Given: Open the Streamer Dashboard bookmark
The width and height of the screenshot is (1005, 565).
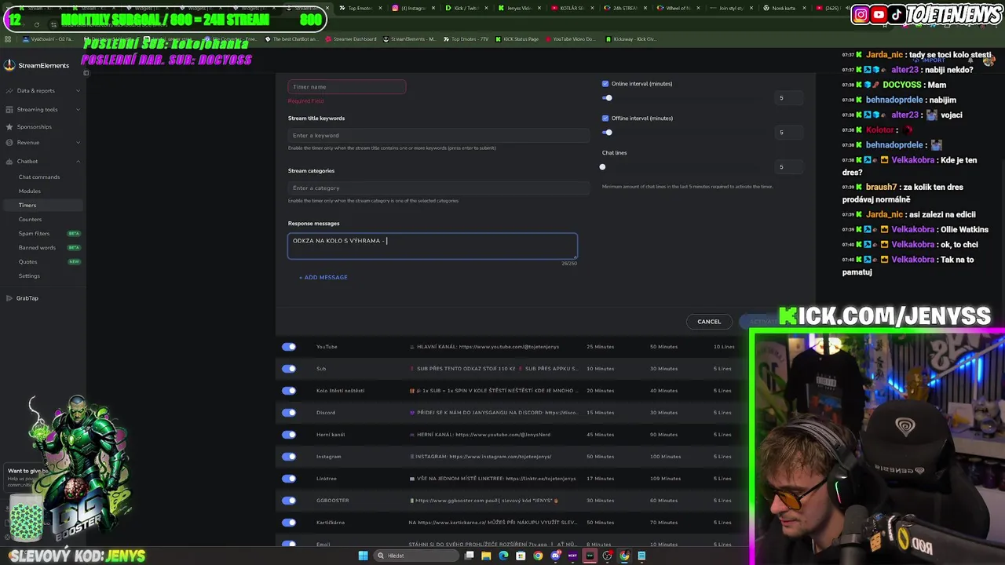Looking at the screenshot, I should tap(350, 38).
